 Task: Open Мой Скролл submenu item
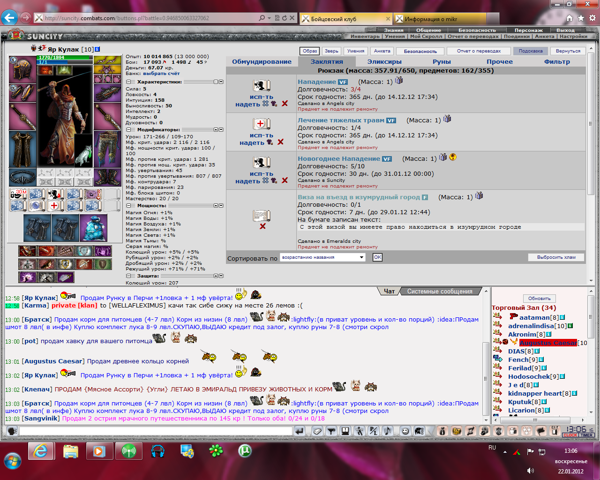pyautogui.click(x=426, y=36)
